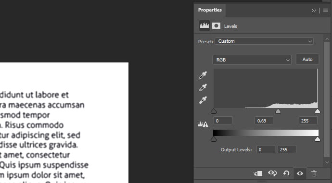Image resolution: width=332 pixels, height=183 pixels.
Task: Delete this adjustment layer trash icon
Action: [314, 173]
